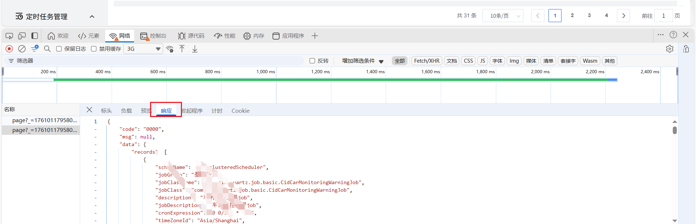Open DevTools help question icon
696x224 pixels.
click(x=673, y=35)
